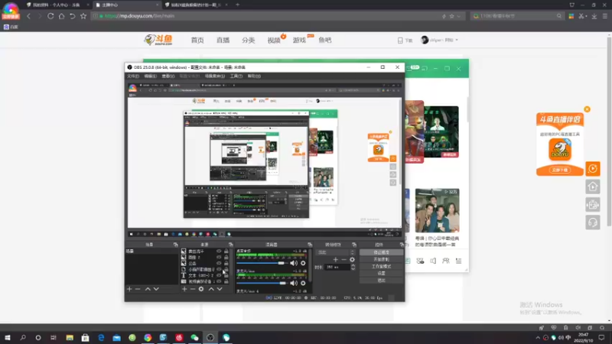Expand the Douyu user account dropdown
612x344 pixels.
pyautogui.click(x=456, y=40)
